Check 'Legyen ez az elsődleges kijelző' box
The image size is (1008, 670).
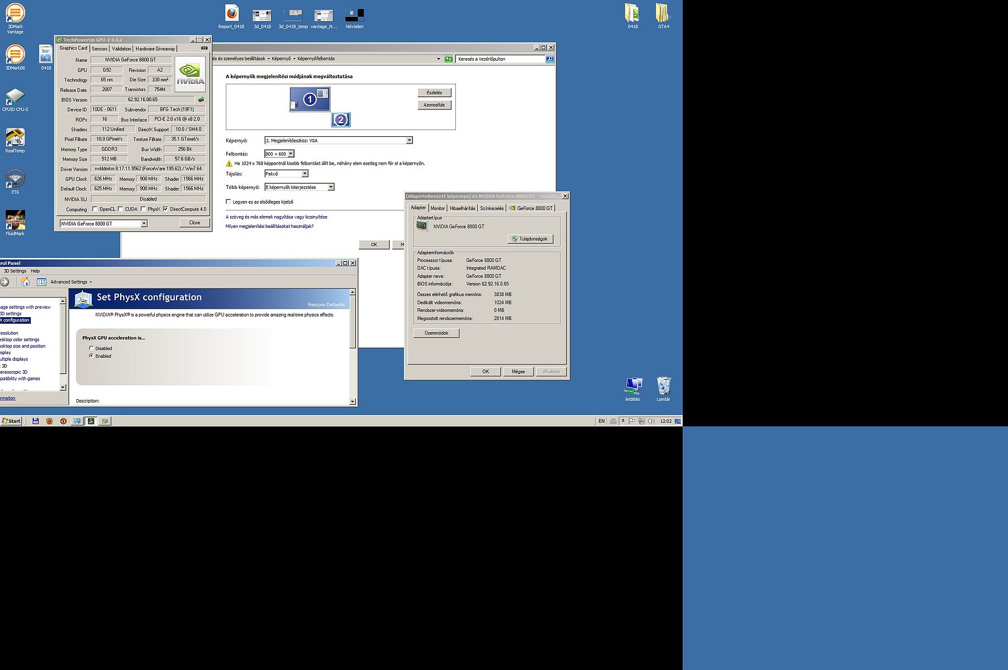coord(228,202)
